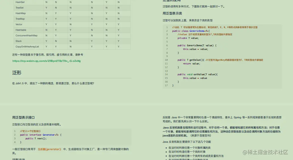Click the line 泛型的使用有多种方式
This screenshot has height=160, width=293.
[x=194, y=6]
